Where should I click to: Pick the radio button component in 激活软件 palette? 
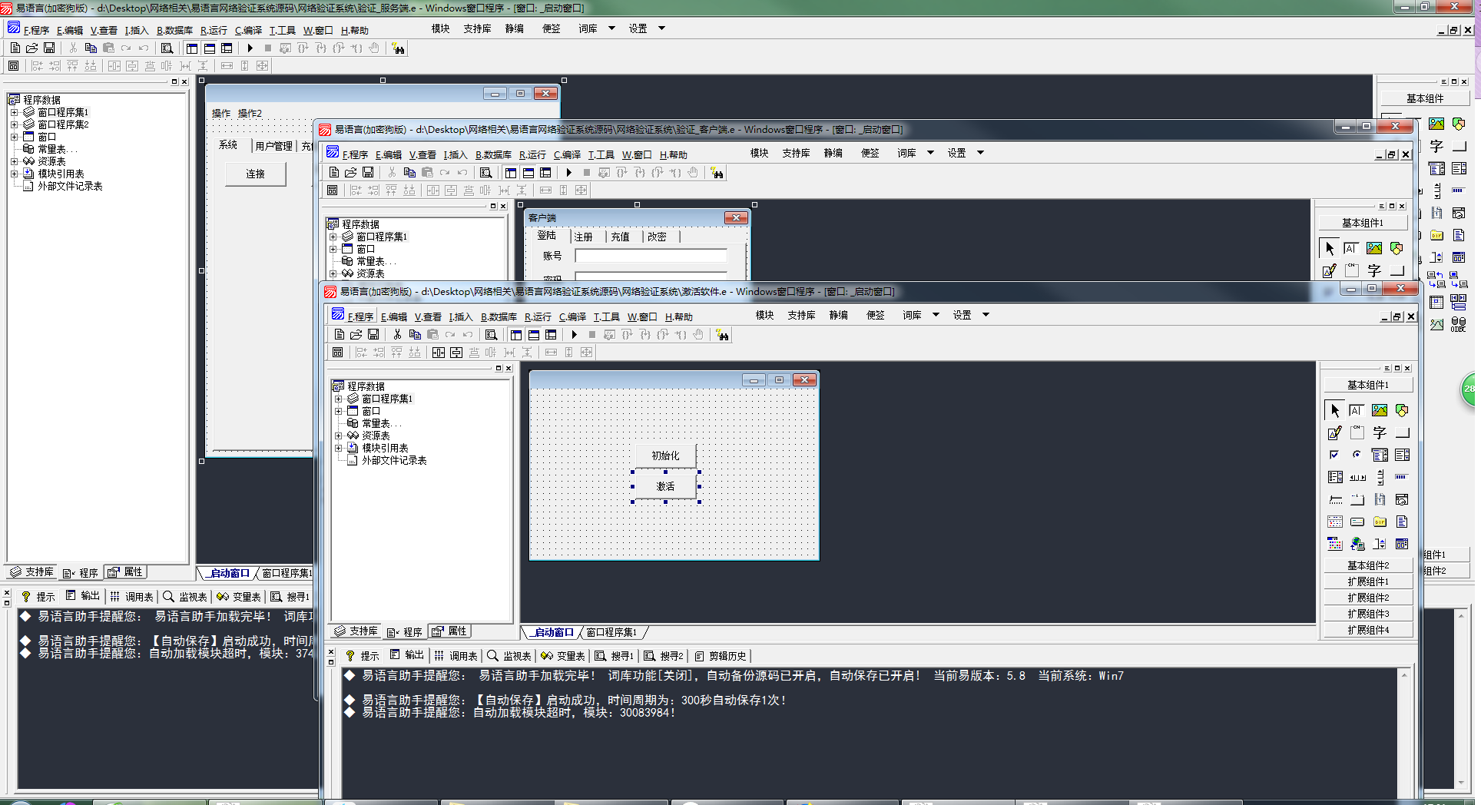click(x=1357, y=455)
